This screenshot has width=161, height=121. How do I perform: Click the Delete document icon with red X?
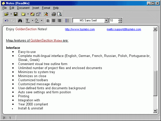pos(32,14)
